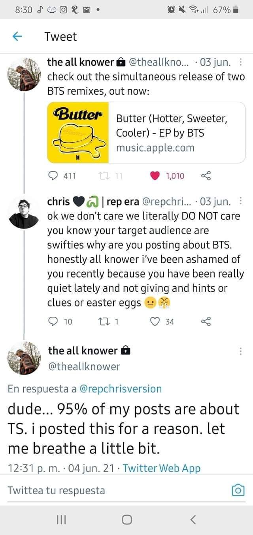Tap the camera icon in reply bar
Image resolution: width=253 pixels, height=535 pixels.
click(238, 491)
